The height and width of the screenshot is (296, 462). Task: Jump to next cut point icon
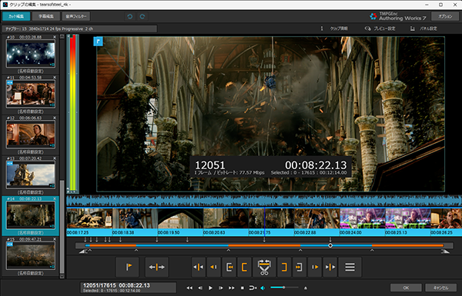pos(330,267)
